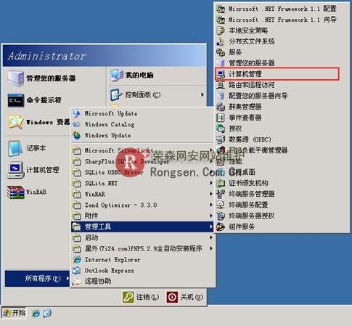Screen dimensions: 352x326
Task: Click Internet Explorer quick launch icon
Action: [x=36, y=314]
